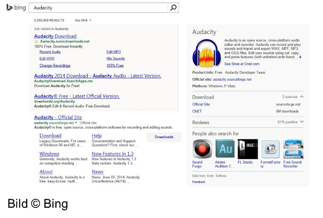Open the About deep link
323x218 pixels.
tap(46, 172)
